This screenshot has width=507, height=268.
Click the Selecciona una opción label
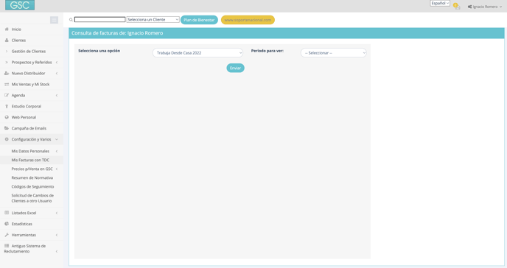[99, 51]
